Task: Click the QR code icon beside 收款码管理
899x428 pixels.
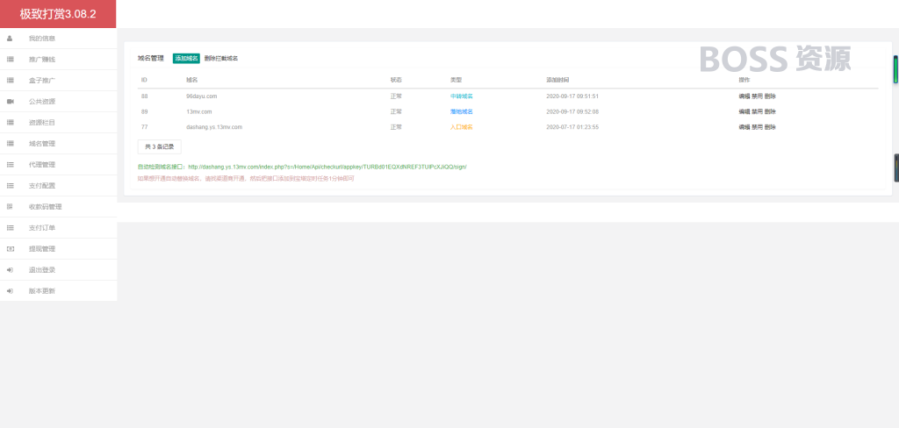Action: (x=10, y=207)
